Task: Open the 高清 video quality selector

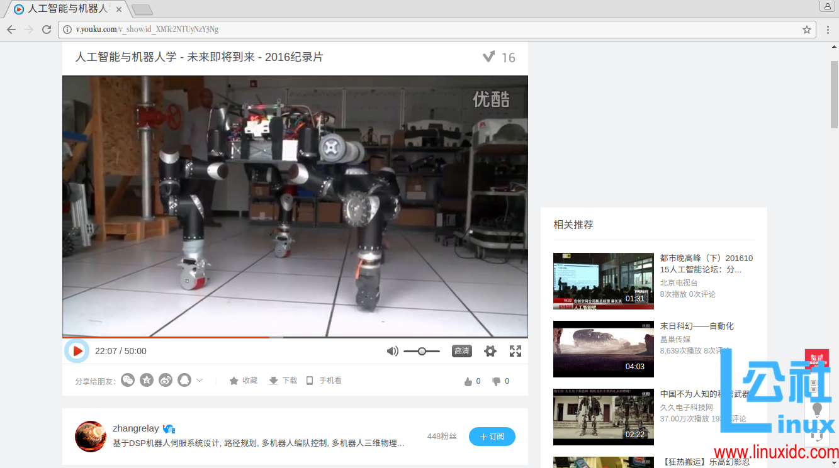Action: 462,351
